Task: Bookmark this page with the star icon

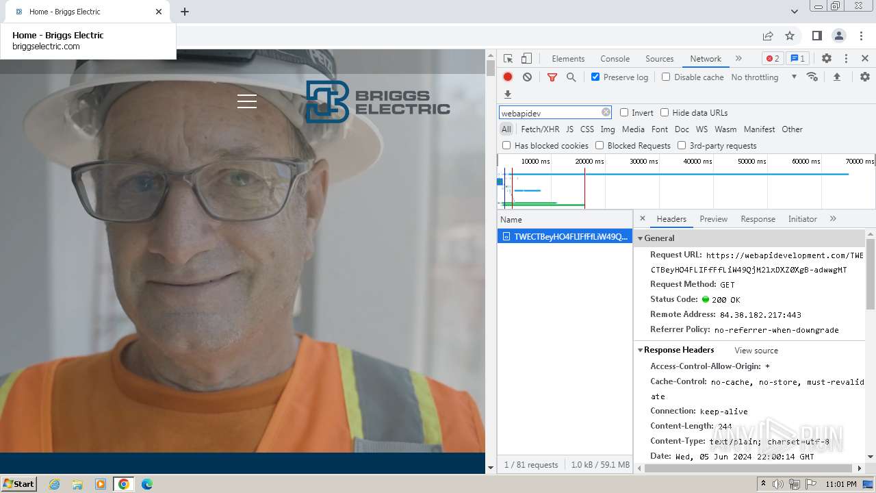Action: coord(790,36)
